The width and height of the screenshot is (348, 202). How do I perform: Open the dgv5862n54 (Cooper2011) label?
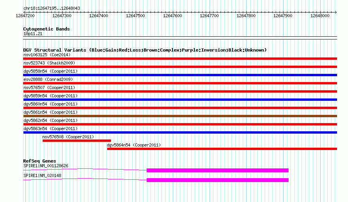[50, 120]
